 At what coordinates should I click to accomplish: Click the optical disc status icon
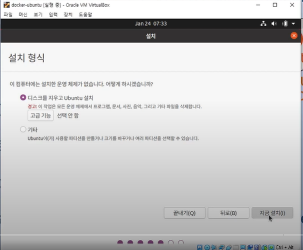(x=207, y=247)
